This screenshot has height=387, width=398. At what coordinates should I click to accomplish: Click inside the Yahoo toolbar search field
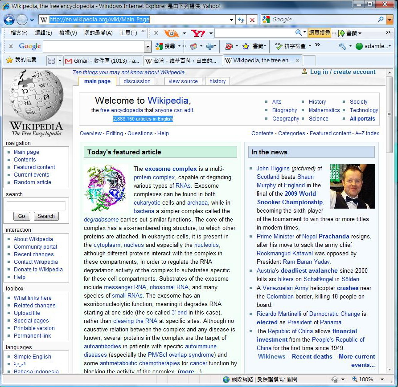coord(254,33)
